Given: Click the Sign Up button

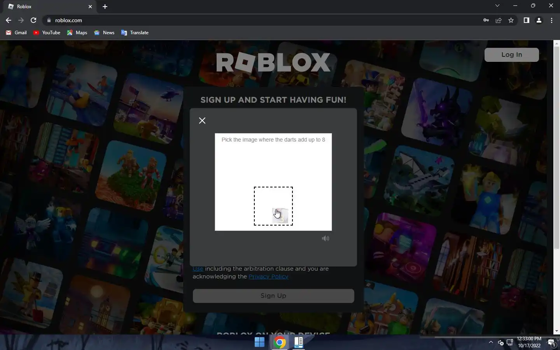Looking at the screenshot, I should click(273, 296).
